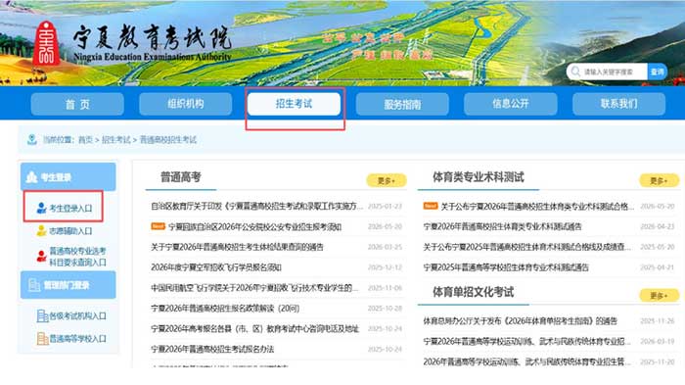Open 宁夏2026年高考报名各县 咨询电话及地址 article
Screen dimensions: 685x385
(254, 328)
